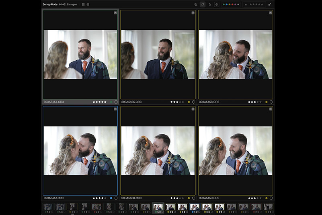This screenshot has width=322, height=215.
Task: Open the keyword key icon at top right
Action: (x=269, y=4)
